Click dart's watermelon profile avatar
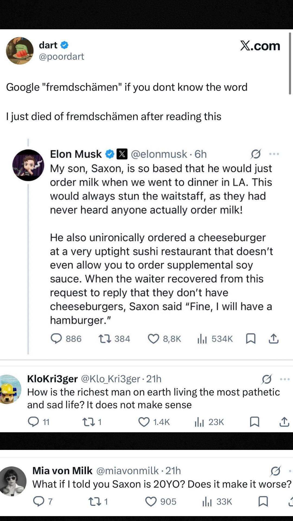Viewport: 293px width, 521px height. click(x=20, y=51)
